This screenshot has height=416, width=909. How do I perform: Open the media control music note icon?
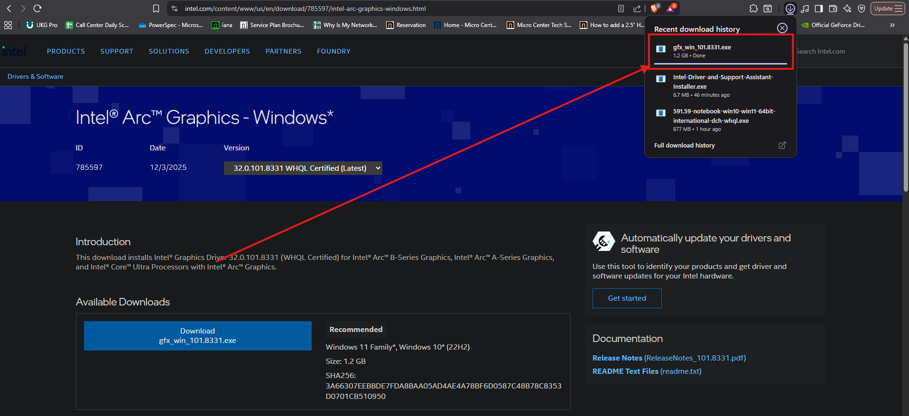(805, 9)
